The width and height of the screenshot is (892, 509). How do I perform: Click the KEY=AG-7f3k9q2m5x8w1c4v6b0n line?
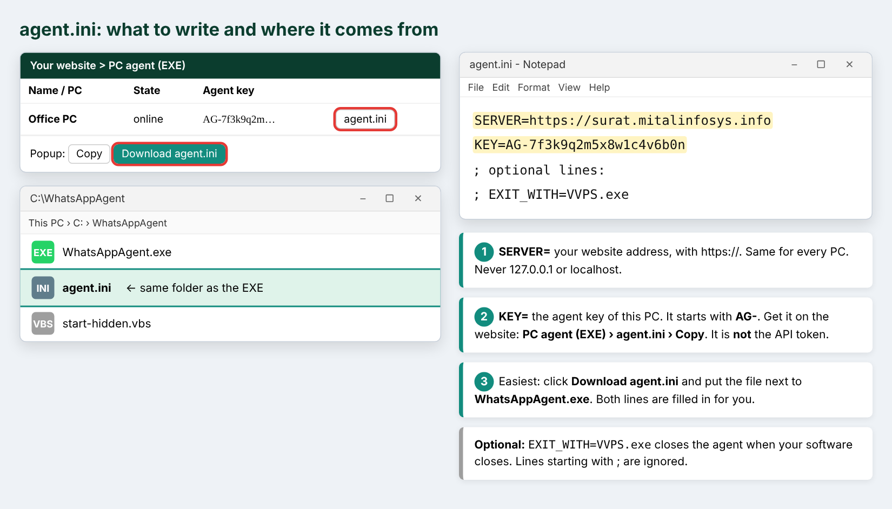(580, 145)
